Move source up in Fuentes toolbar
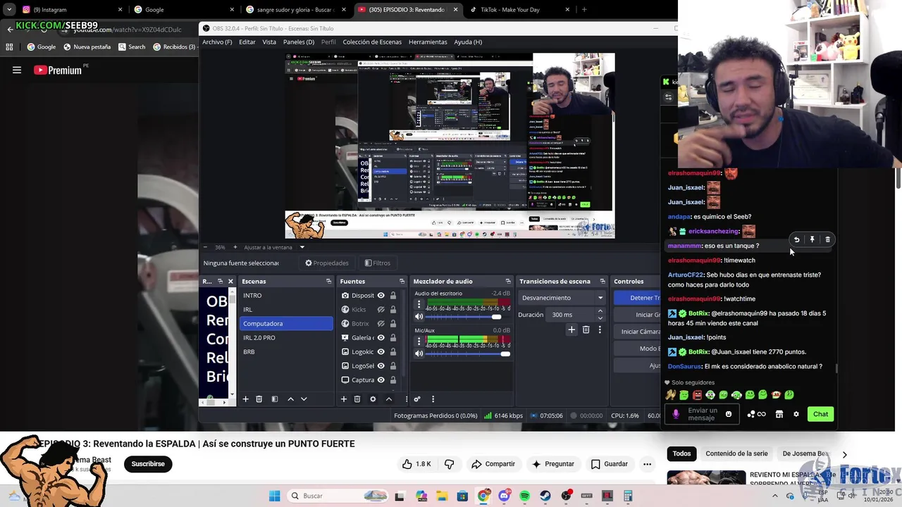The width and height of the screenshot is (902, 507). (388, 399)
